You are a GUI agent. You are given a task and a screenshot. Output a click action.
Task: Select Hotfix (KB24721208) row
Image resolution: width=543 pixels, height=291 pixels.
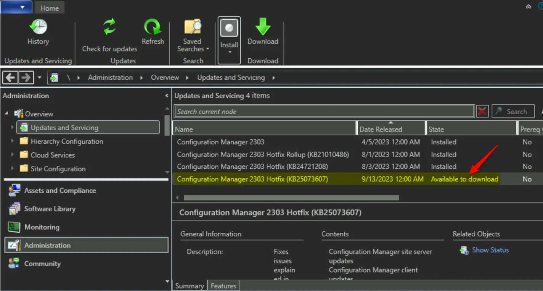point(358,166)
